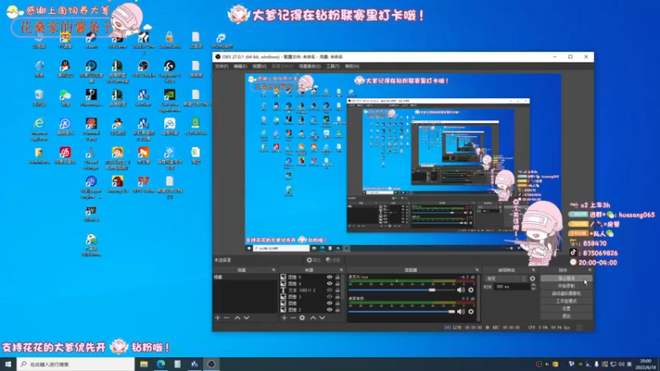Open the Logitech G HUB desktop shortcut
The image size is (660, 371).
click(170, 72)
